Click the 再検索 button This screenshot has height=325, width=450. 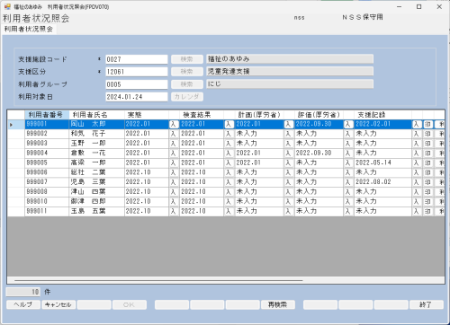click(278, 304)
